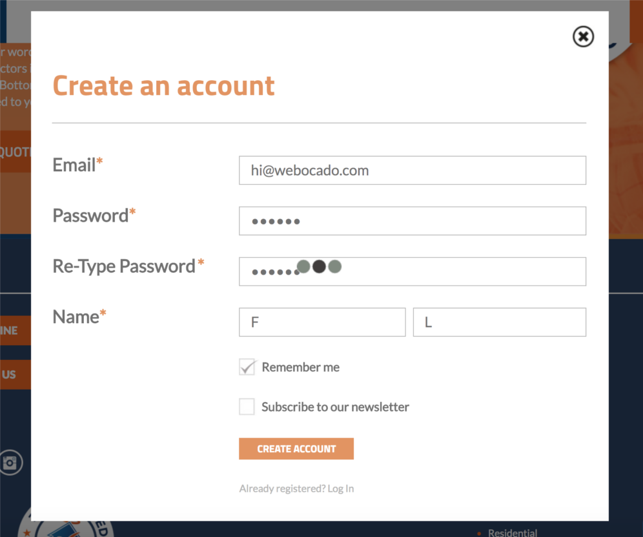This screenshot has width=643, height=537.
Task: Focus the Email input field
Action: 412,171
